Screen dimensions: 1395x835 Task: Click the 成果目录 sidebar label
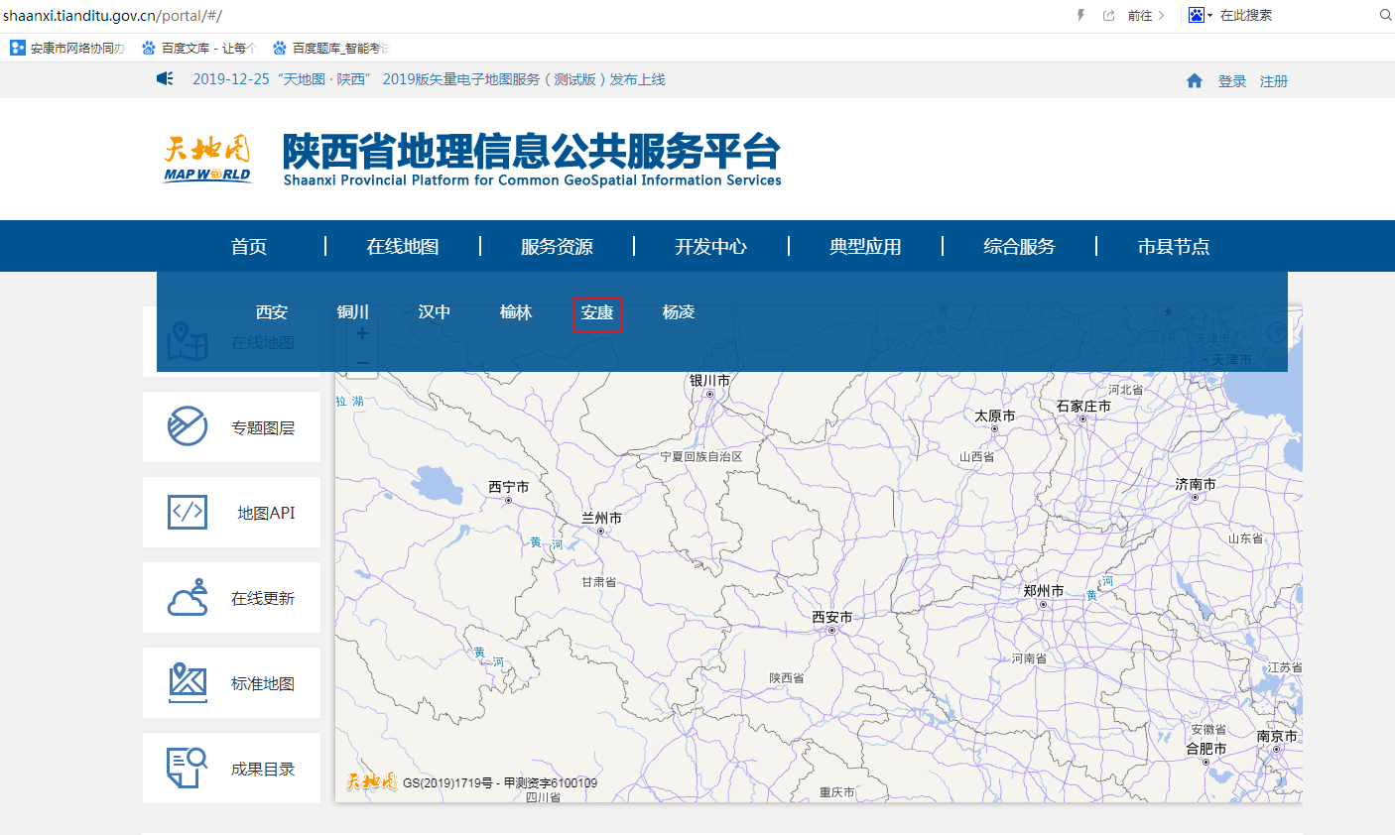coord(263,769)
